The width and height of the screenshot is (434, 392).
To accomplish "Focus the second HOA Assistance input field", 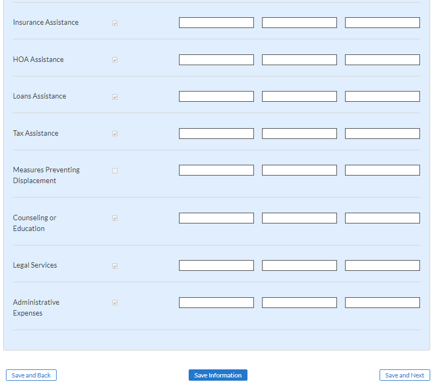I will (x=299, y=60).
